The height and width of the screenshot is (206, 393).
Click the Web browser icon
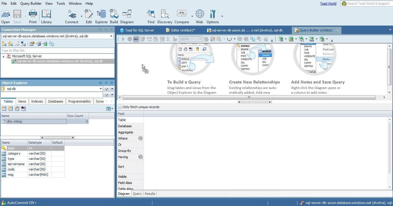pyautogui.click(x=199, y=16)
